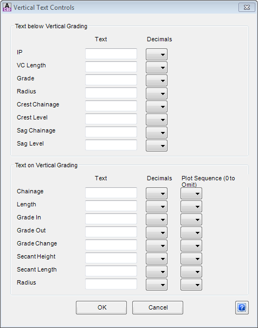
Task: Open Chainage plot sequence dropdown
Action: point(191,193)
